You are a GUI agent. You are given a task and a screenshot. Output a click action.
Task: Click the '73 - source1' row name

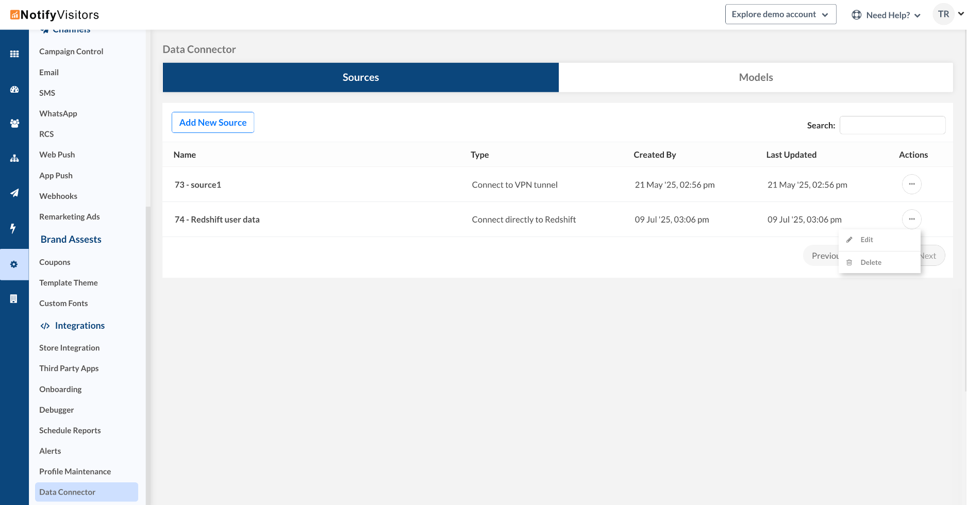(x=198, y=185)
